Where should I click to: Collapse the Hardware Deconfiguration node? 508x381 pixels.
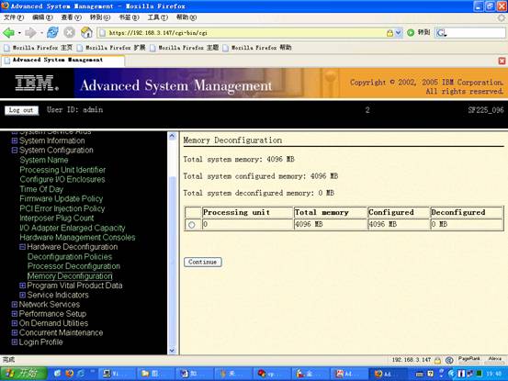click(x=22, y=247)
